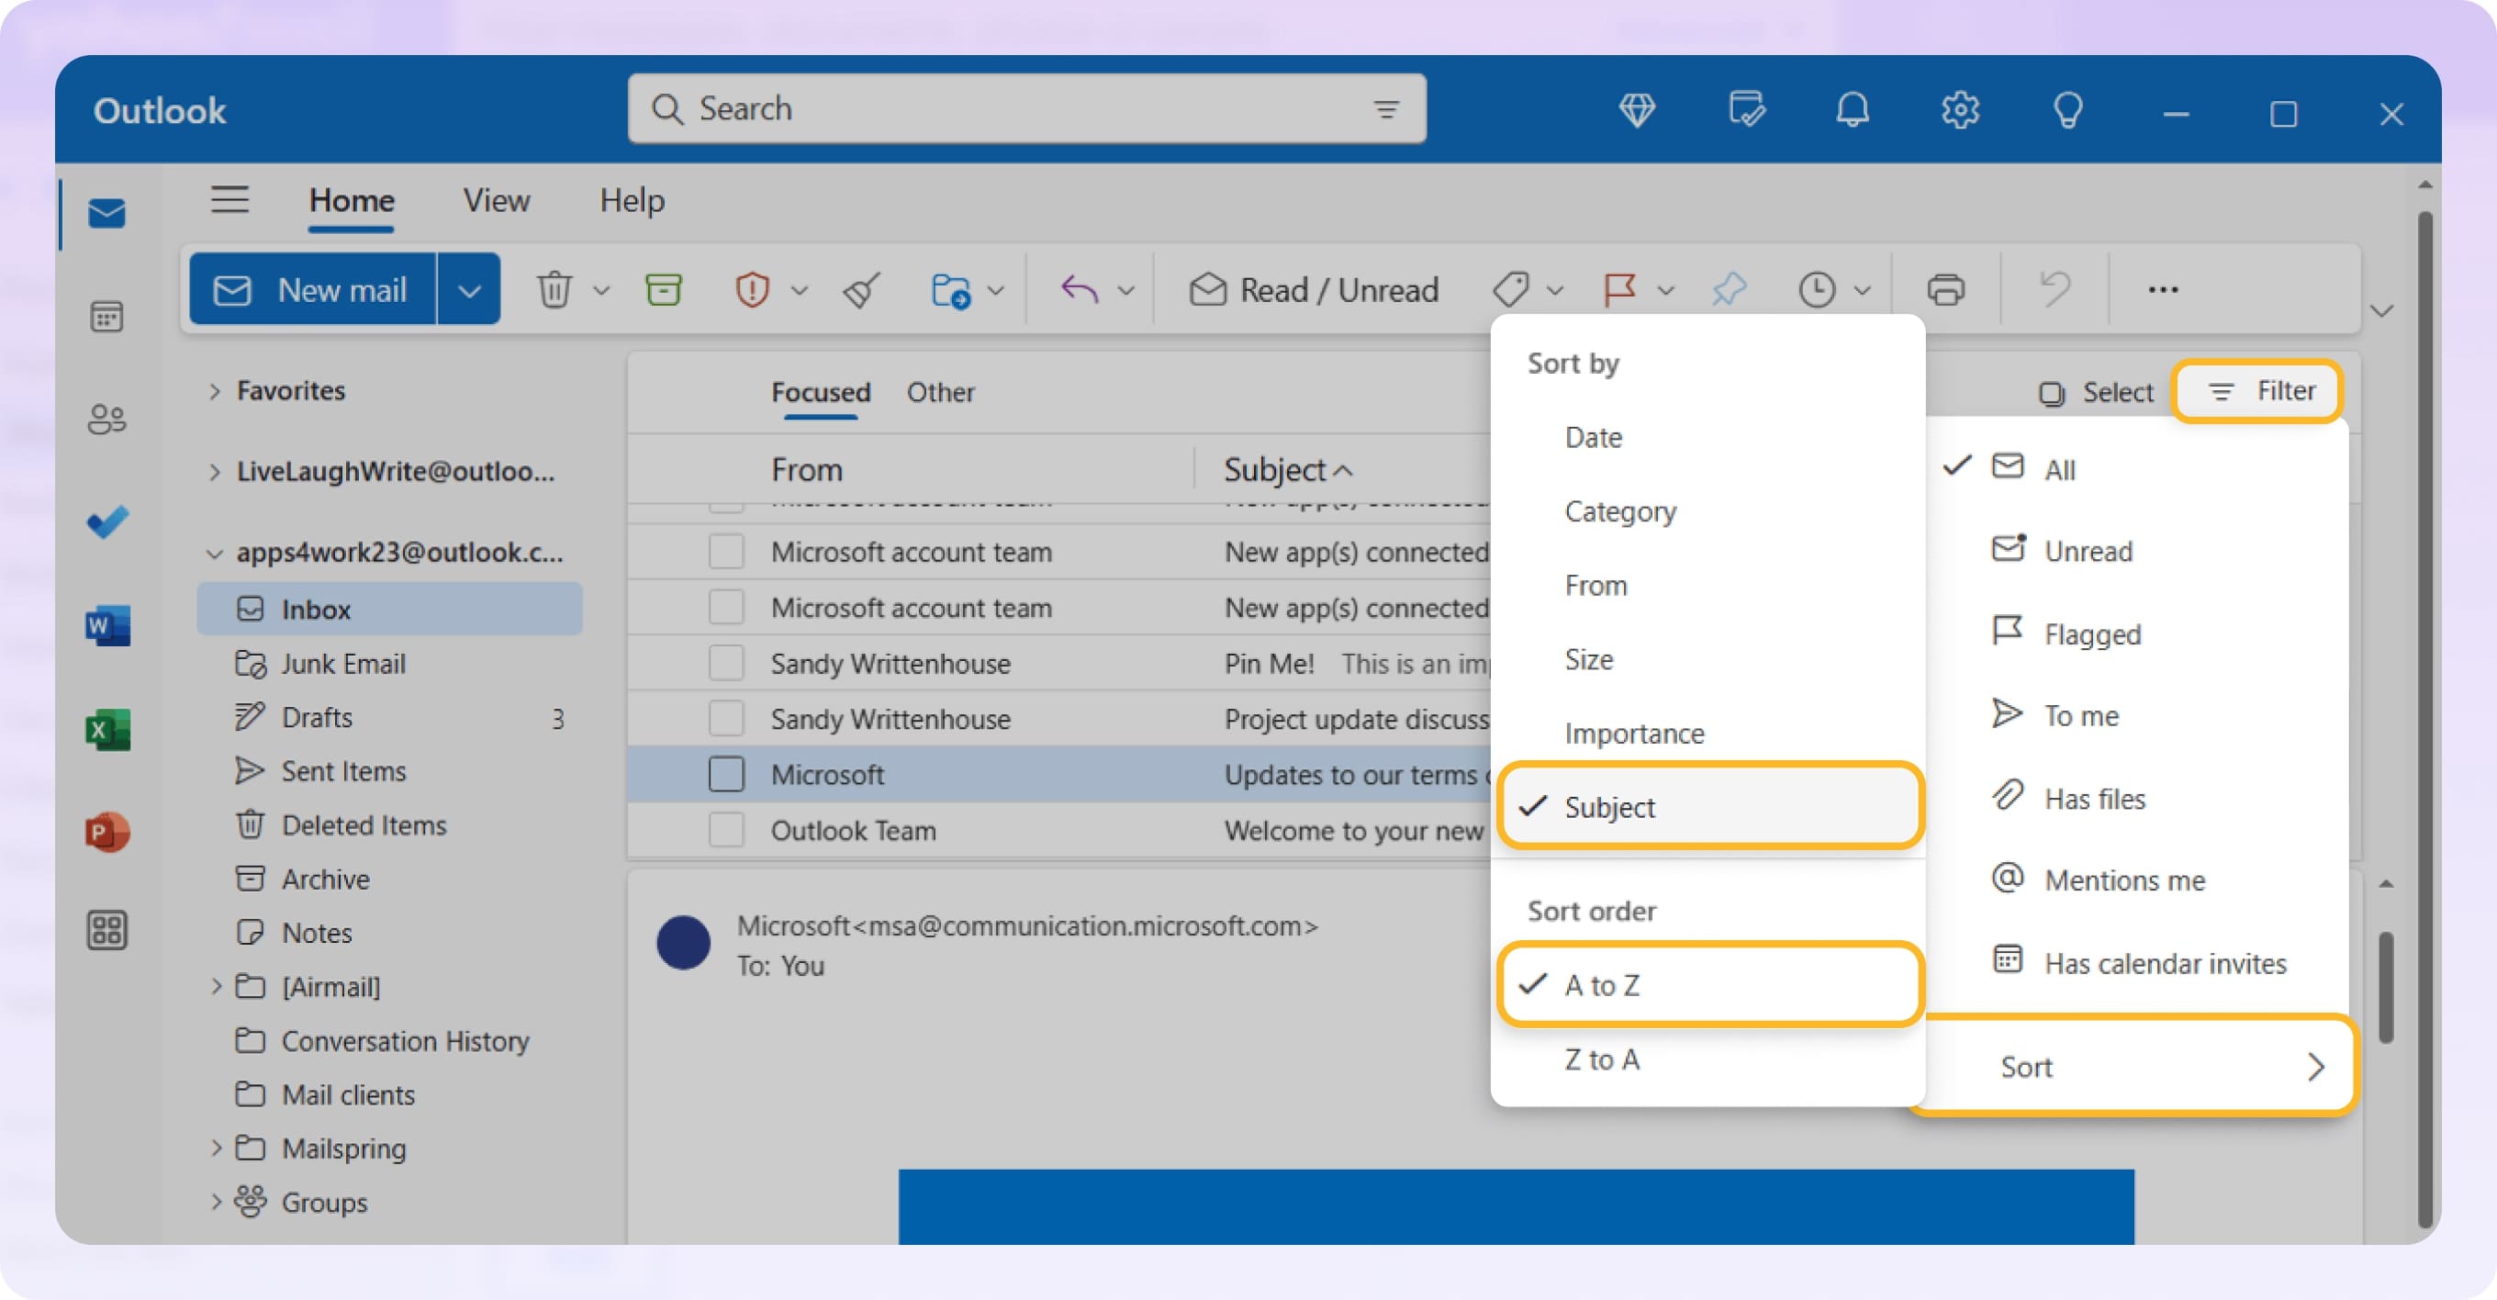This screenshot has width=2497, height=1300.
Task: Enable Z to A sort order
Action: coord(1601,1059)
